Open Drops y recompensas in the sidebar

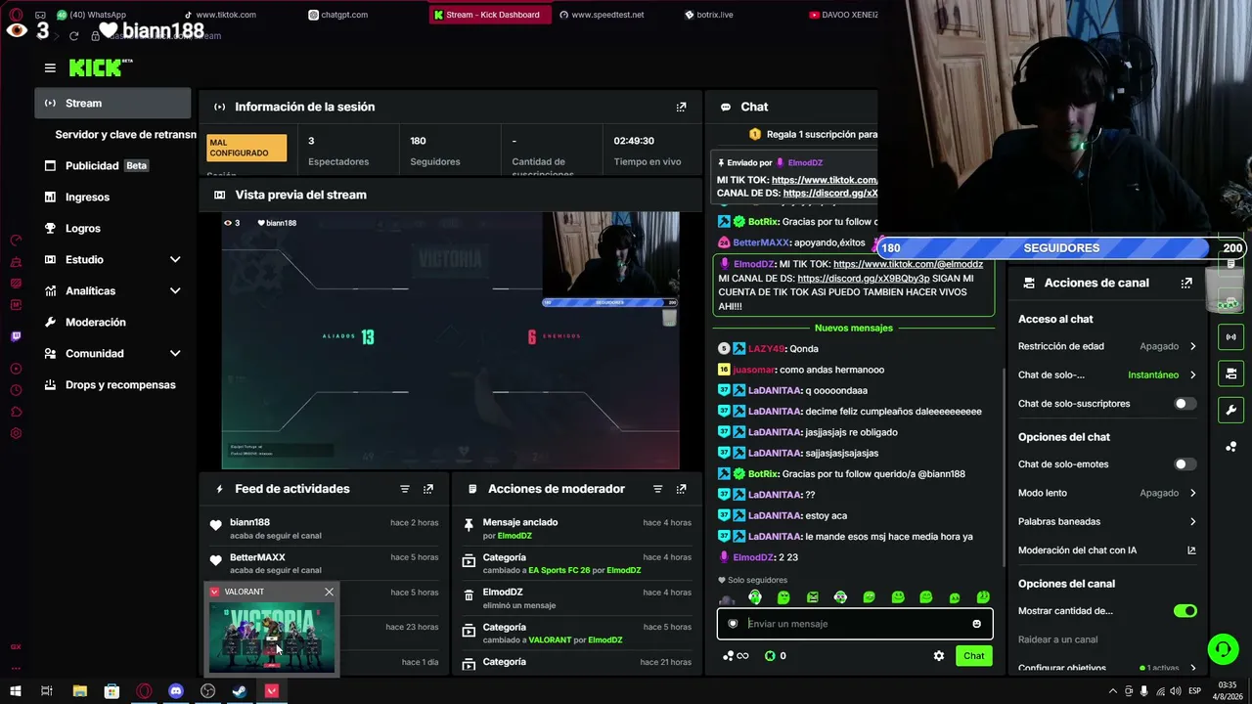tap(112, 384)
